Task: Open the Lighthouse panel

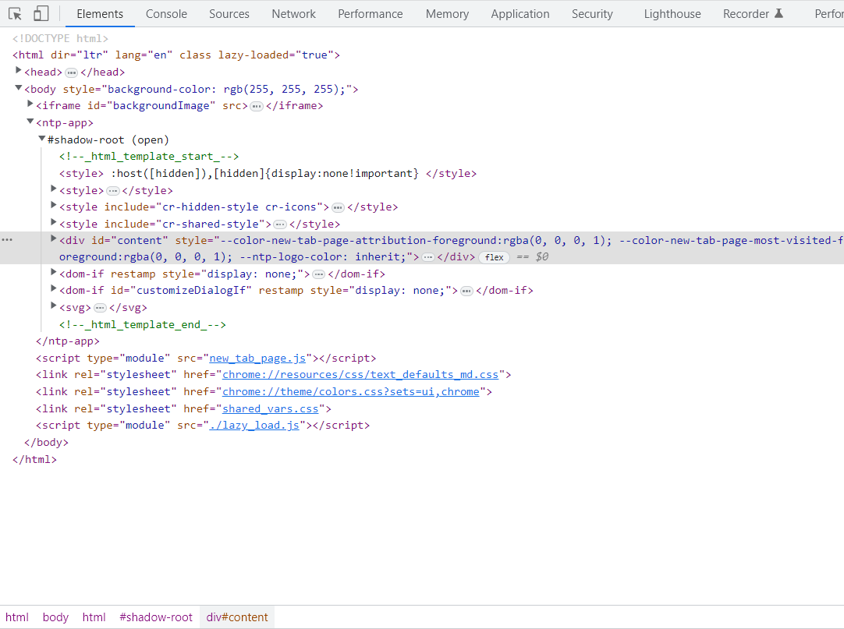Action: 672,13
